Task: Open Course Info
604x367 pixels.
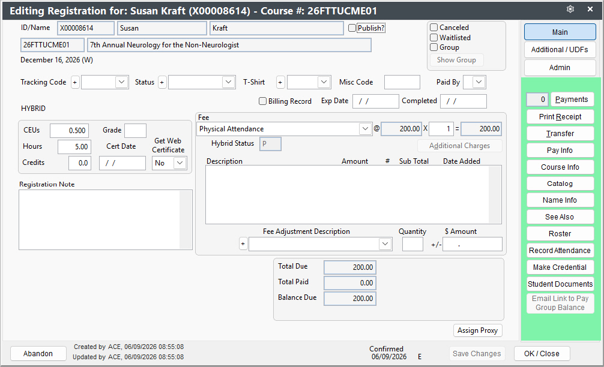Action: click(560, 167)
